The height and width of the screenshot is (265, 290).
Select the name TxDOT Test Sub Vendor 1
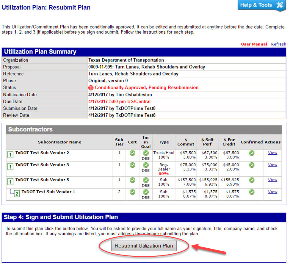(x=48, y=192)
